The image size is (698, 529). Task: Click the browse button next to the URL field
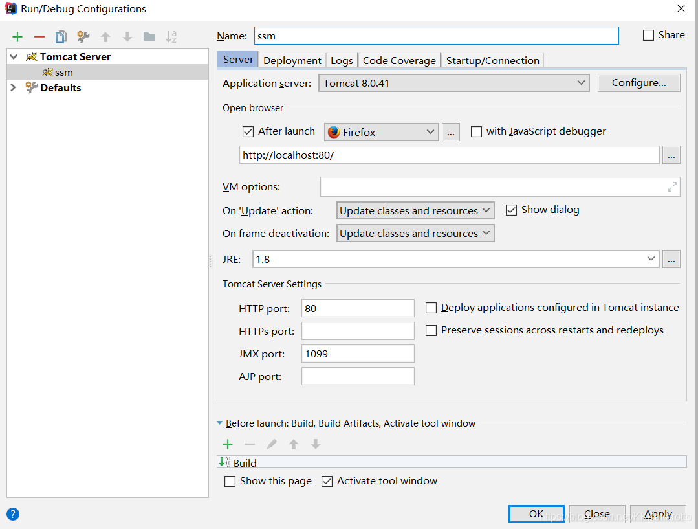coord(671,155)
